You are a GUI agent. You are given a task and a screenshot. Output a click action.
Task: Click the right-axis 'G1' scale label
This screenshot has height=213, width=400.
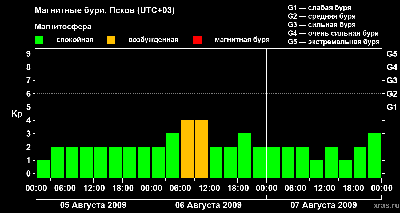[x=392, y=107]
